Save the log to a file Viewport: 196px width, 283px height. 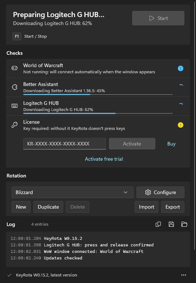tap(171, 224)
